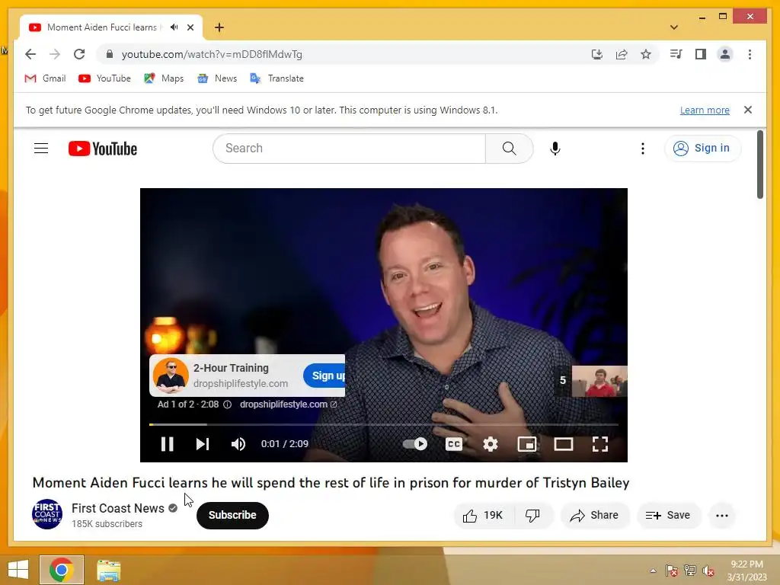Enter full screen mode
This screenshot has width=780, height=585.
point(600,444)
